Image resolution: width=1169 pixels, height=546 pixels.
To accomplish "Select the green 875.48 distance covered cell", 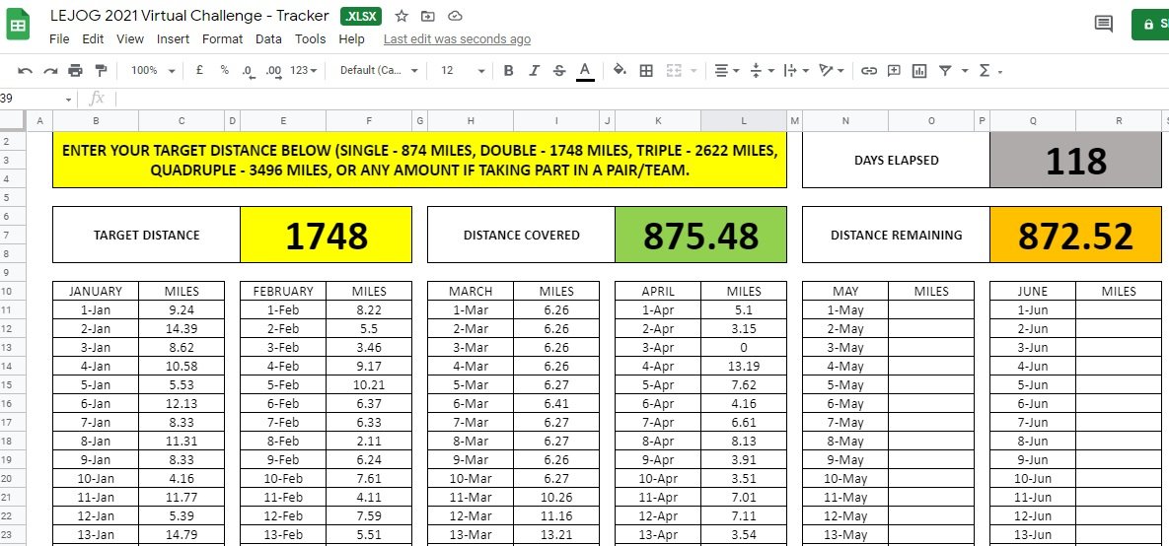I will tap(700, 235).
